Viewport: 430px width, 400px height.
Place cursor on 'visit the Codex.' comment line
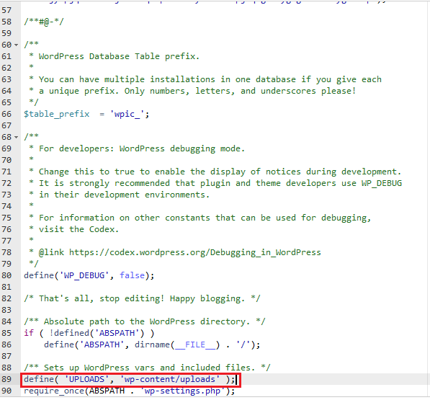pos(74,229)
